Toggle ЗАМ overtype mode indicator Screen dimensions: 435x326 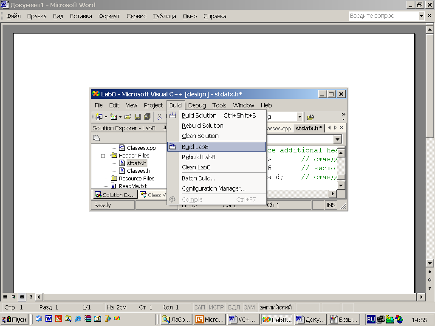(249, 307)
